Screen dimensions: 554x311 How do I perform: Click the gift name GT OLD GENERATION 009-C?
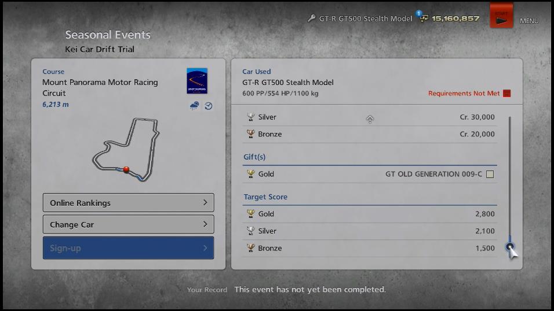433,174
